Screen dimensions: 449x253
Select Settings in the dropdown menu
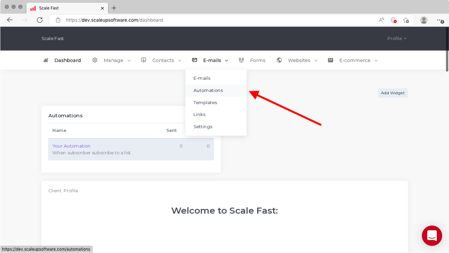pos(216,127)
